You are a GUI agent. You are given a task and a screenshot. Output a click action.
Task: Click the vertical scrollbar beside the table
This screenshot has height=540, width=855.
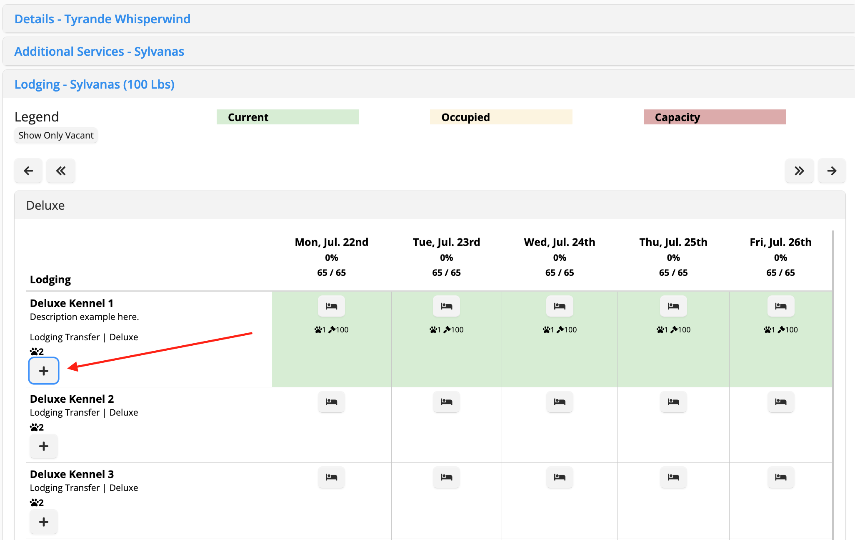(833, 385)
